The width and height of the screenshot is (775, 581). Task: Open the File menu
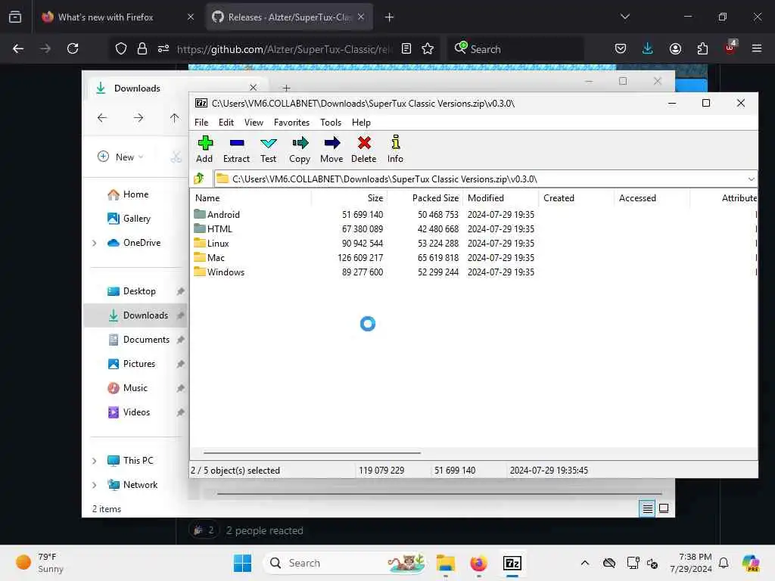pos(201,123)
